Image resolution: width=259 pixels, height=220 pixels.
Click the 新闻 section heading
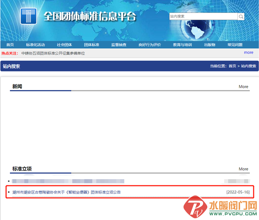click(x=17, y=87)
